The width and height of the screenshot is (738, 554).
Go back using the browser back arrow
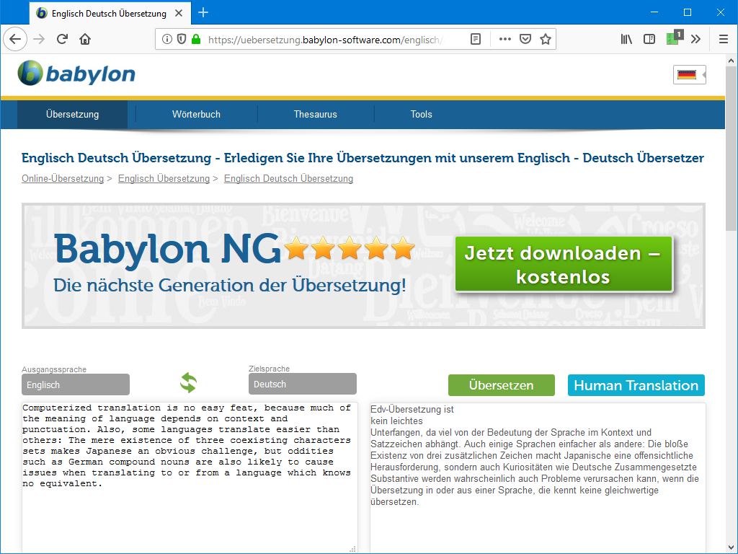coord(15,39)
